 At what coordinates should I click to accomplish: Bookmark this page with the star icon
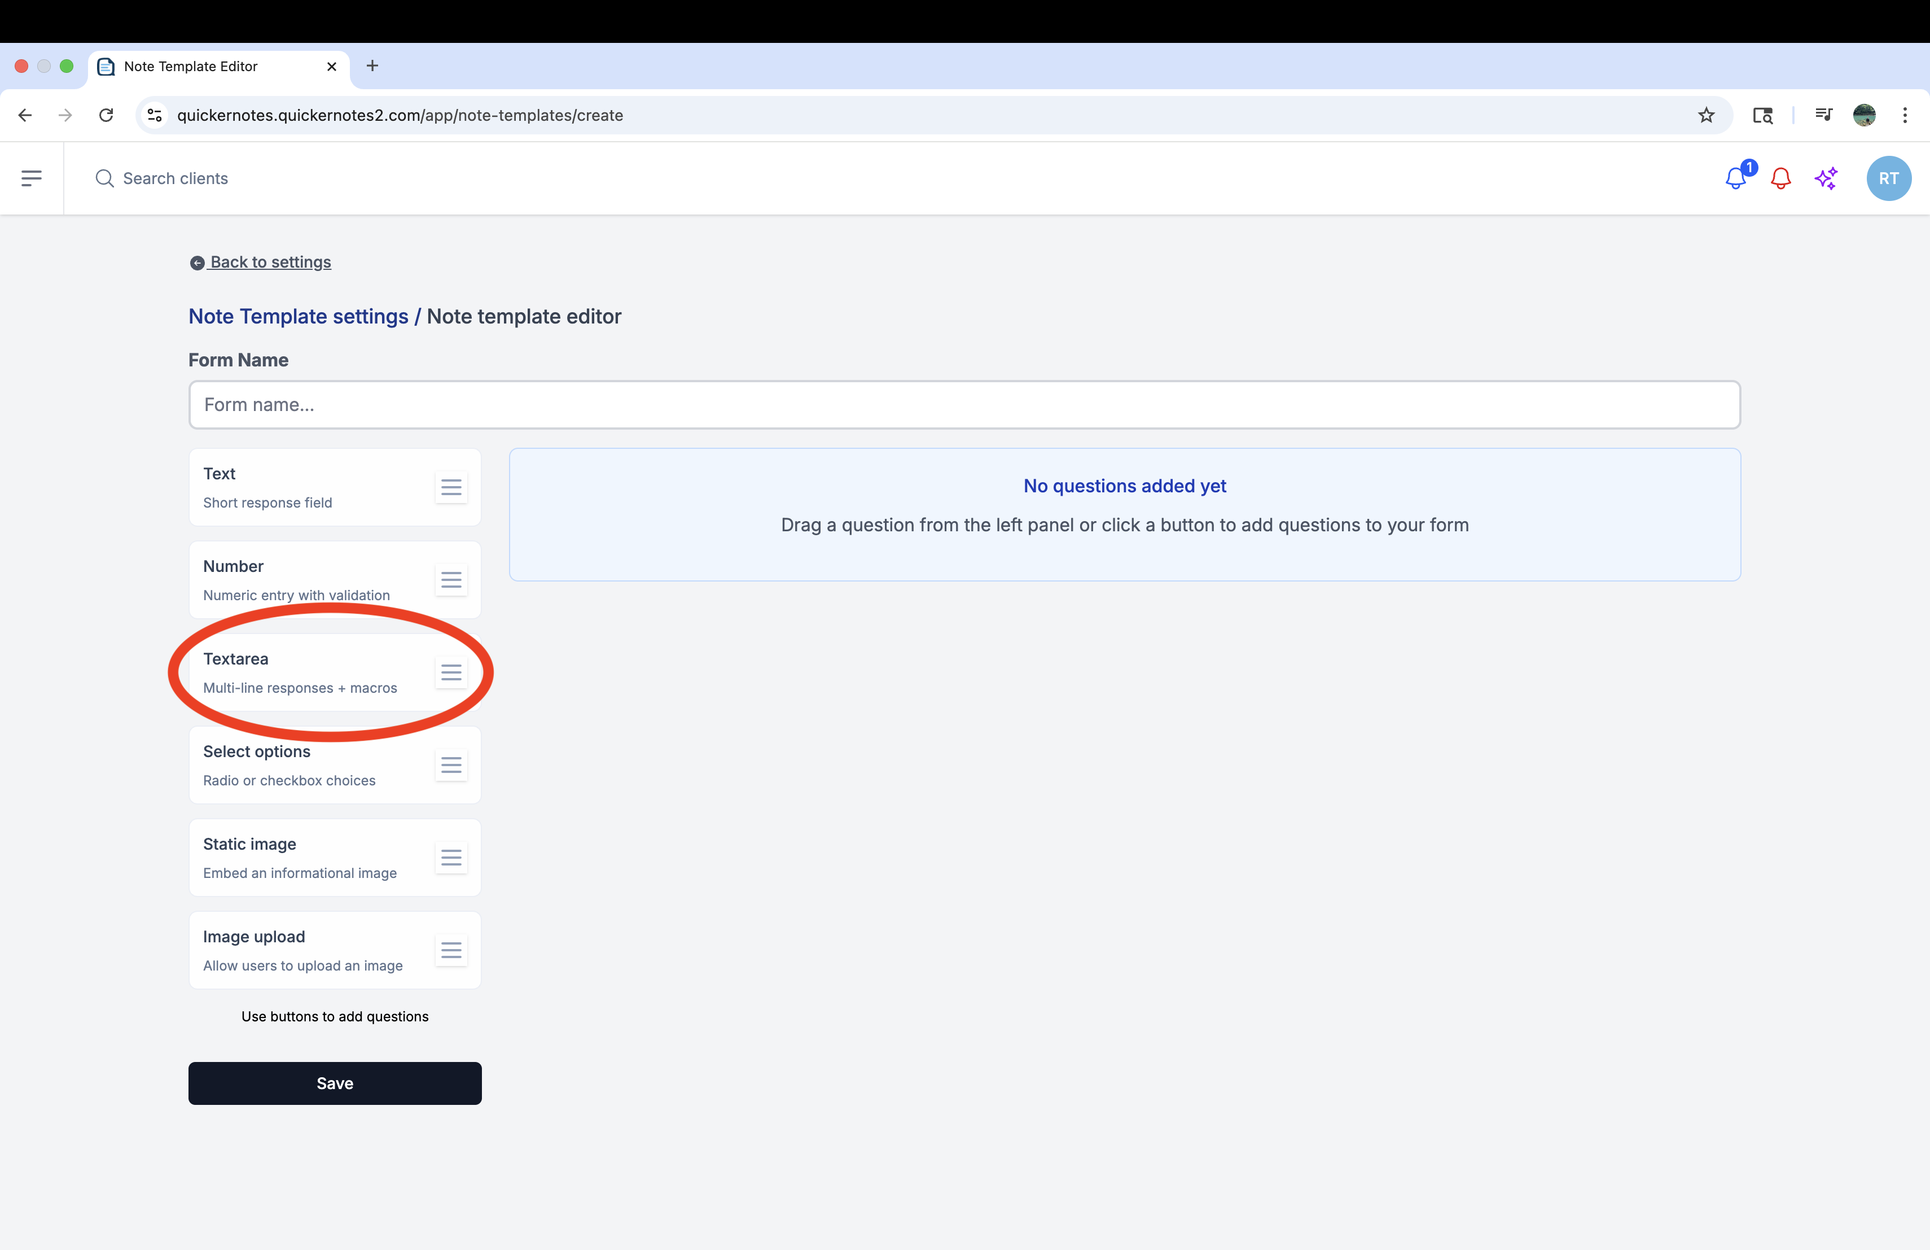pos(1706,115)
